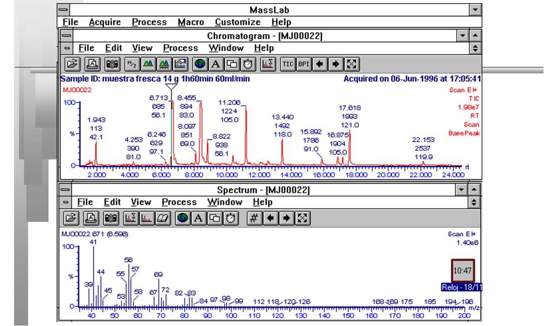Open MassLab File menu
544x326 pixels.
pos(70,22)
